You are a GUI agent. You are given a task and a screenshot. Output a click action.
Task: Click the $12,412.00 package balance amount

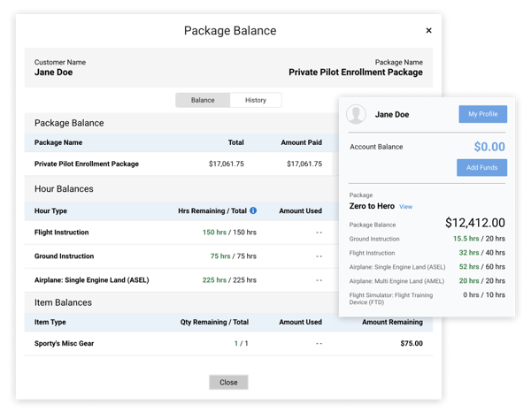[x=474, y=223]
